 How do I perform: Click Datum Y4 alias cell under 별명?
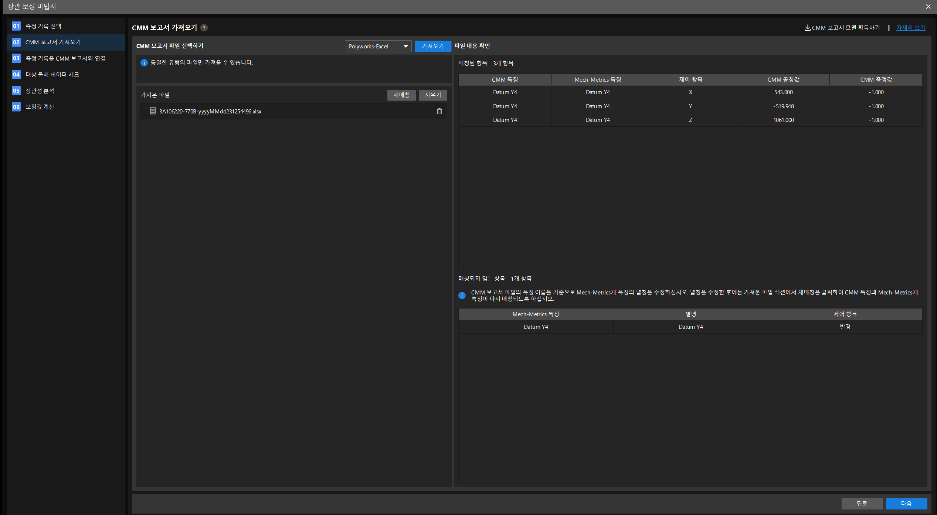click(690, 327)
